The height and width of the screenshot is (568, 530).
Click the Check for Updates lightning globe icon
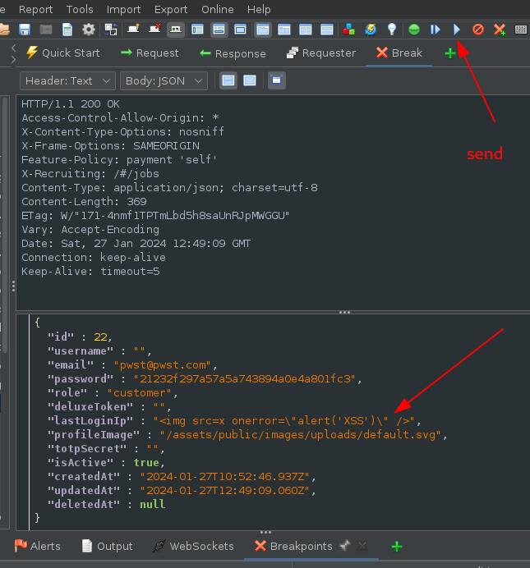[x=371, y=30]
